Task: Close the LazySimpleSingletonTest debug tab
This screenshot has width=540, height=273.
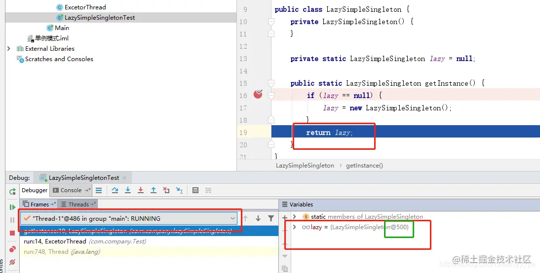Action: [x=124, y=178]
